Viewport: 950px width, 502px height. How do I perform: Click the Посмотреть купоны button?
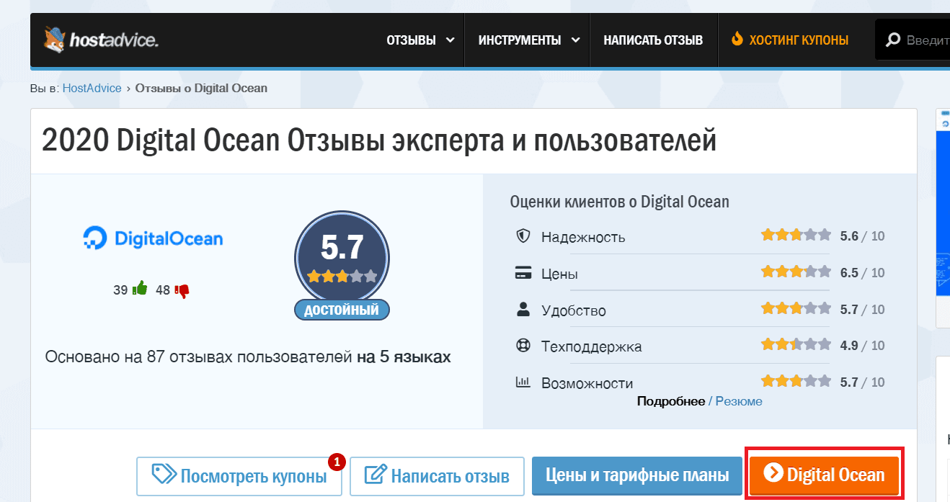(x=239, y=476)
